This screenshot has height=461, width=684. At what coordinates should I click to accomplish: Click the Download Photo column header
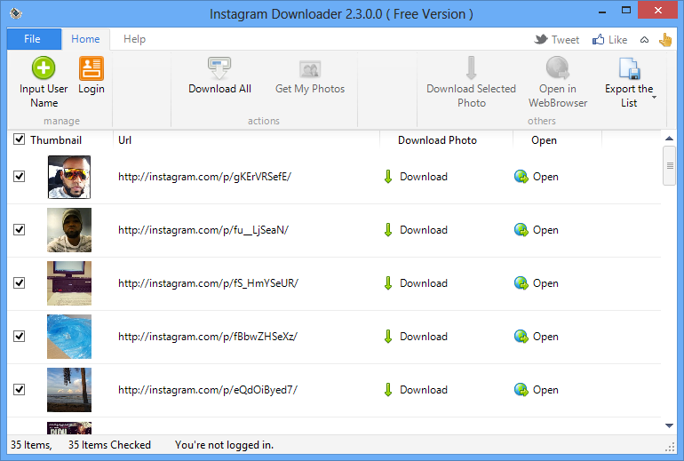point(437,140)
